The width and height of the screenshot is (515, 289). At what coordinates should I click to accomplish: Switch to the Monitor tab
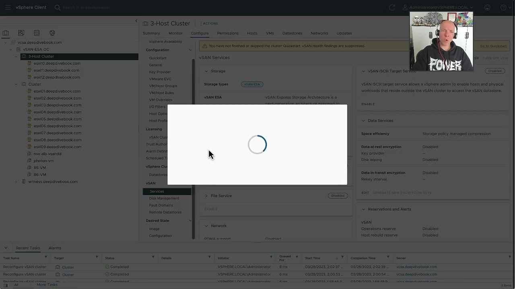click(x=175, y=33)
